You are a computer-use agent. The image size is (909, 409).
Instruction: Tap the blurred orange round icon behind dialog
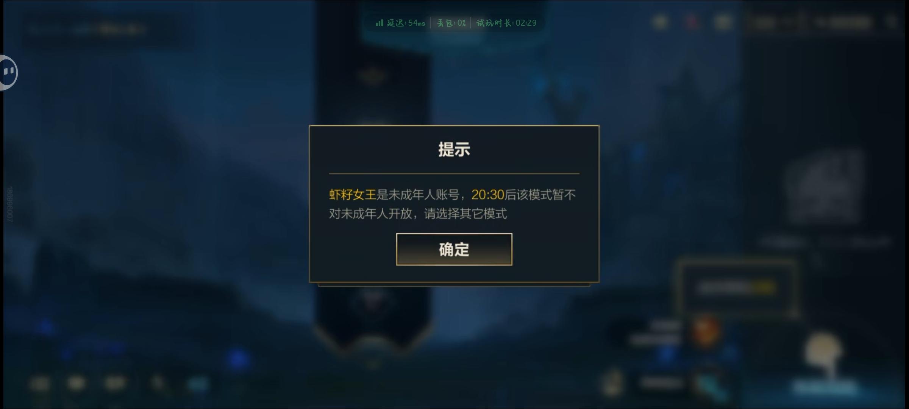706,331
